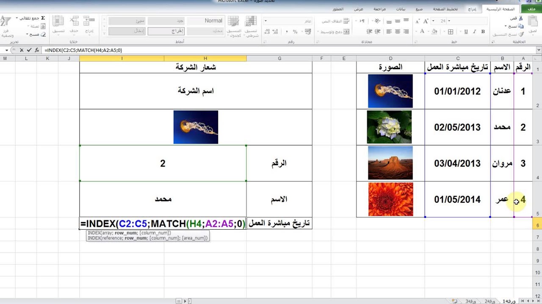Open the font size 24 dropdown

tap(433, 21)
